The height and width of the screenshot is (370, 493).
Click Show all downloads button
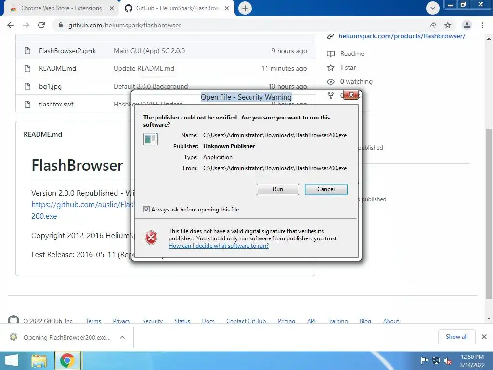point(456,337)
